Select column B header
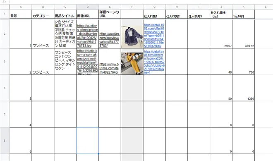Viewport: 273px width, 161px height. click(x=43, y=7)
